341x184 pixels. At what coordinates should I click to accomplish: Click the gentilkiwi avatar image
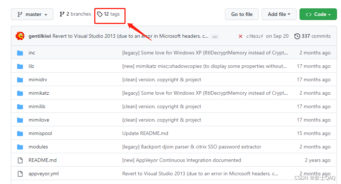point(20,36)
